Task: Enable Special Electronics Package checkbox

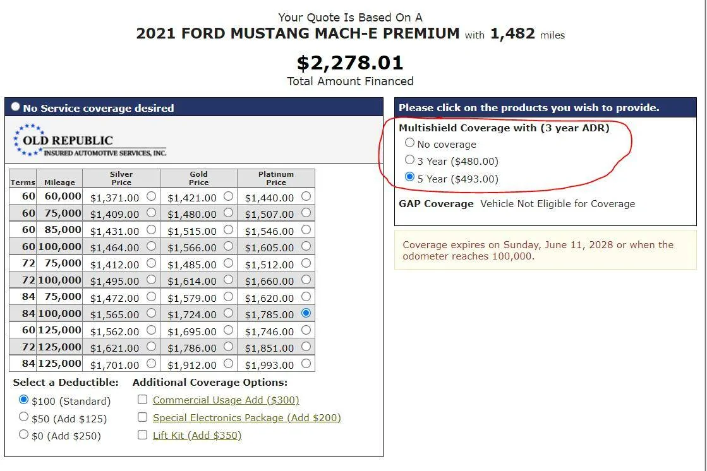Action: (x=143, y=417)
